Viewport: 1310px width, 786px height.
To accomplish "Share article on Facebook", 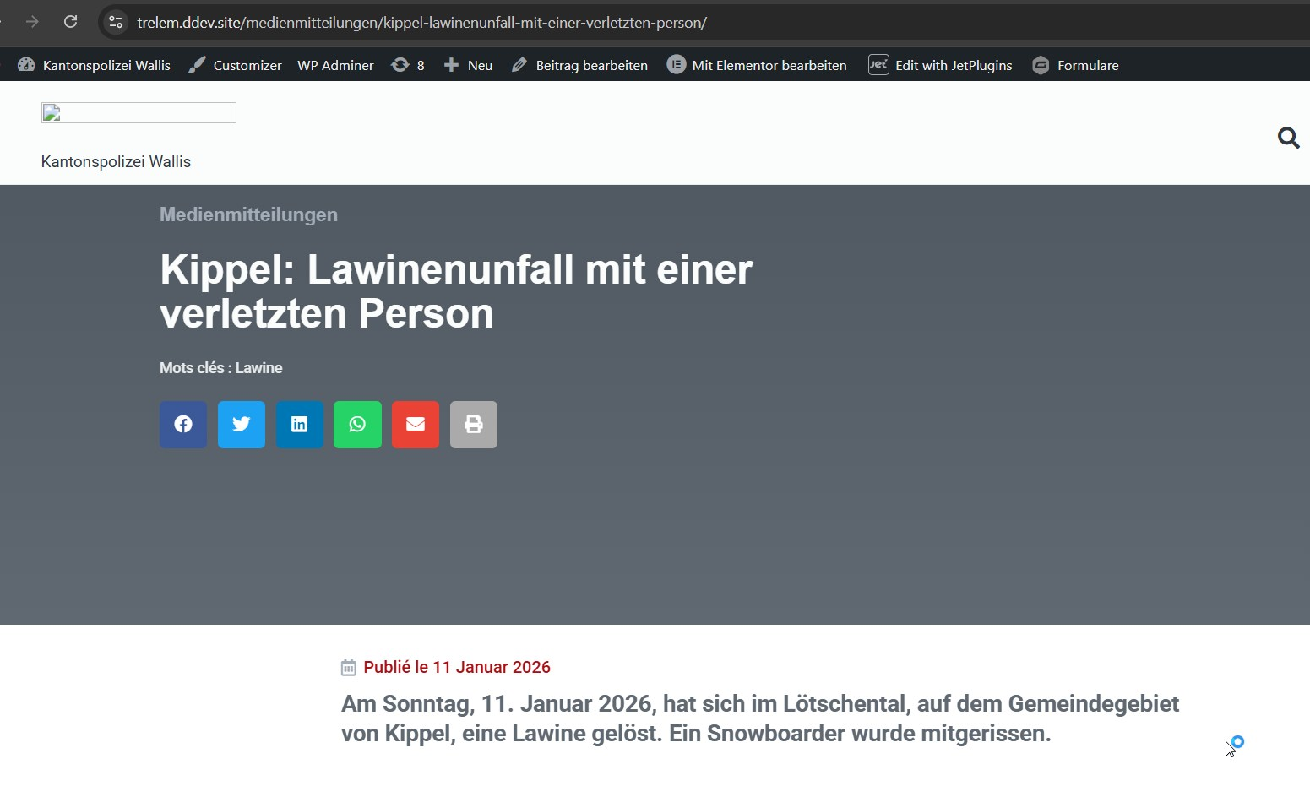I will [183, 425].
